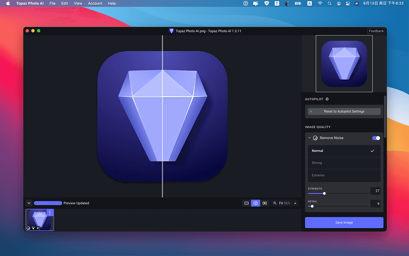Open the input source A icon
Viewport: 409px width, 256px height.
309,3
